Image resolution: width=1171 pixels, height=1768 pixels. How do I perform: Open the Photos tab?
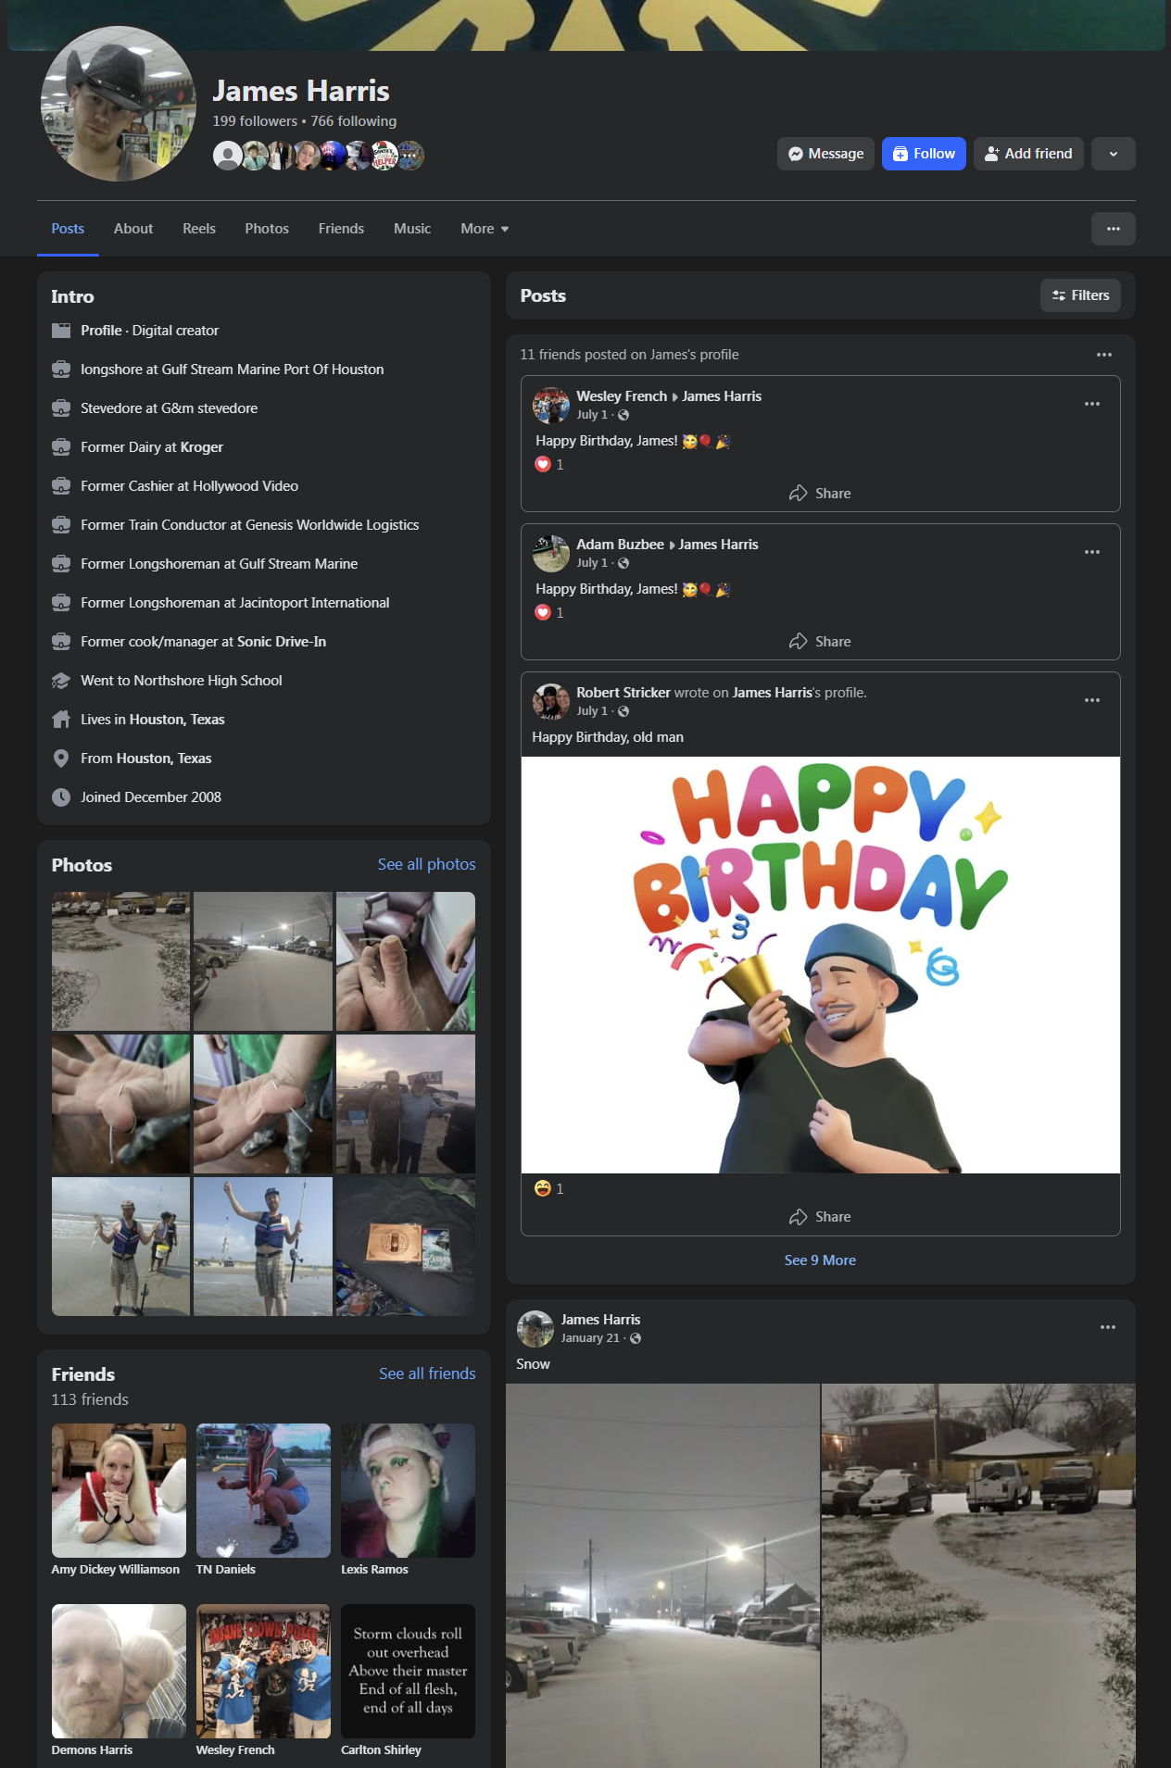(267, 229)
